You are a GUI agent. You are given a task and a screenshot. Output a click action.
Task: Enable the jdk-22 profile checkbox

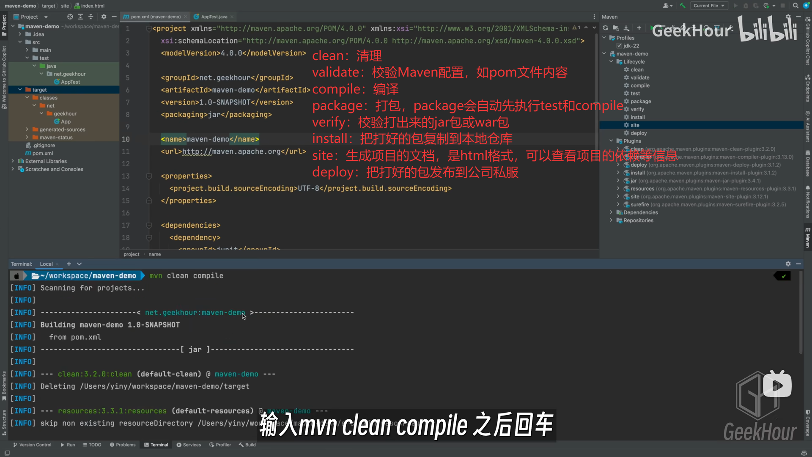point(619,46)
